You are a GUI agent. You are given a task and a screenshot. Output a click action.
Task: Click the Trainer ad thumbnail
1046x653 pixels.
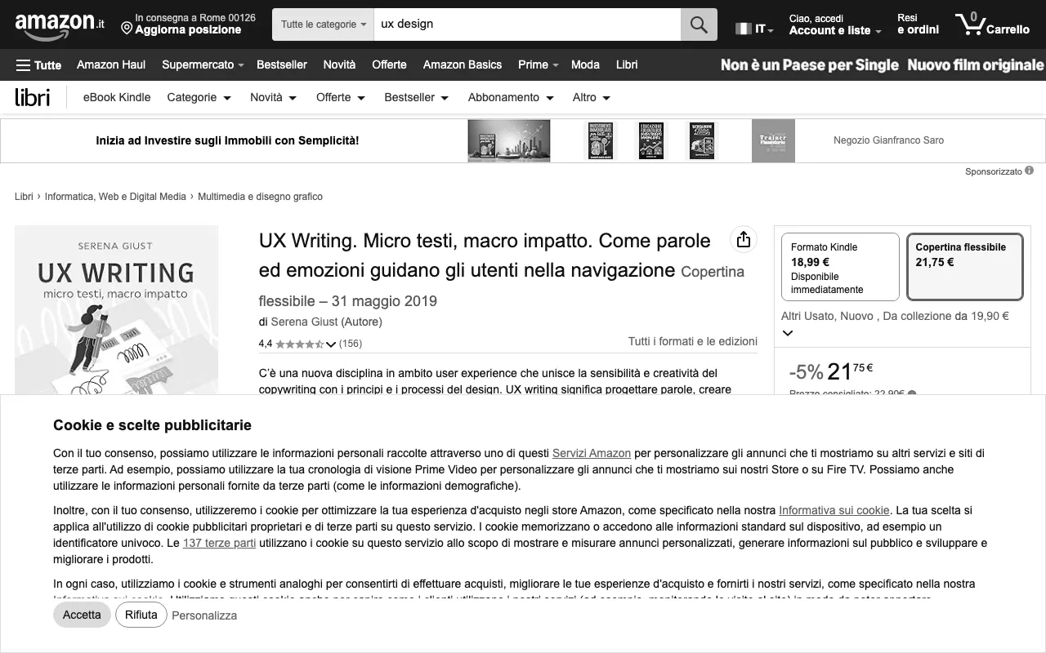tap(773, 140)
